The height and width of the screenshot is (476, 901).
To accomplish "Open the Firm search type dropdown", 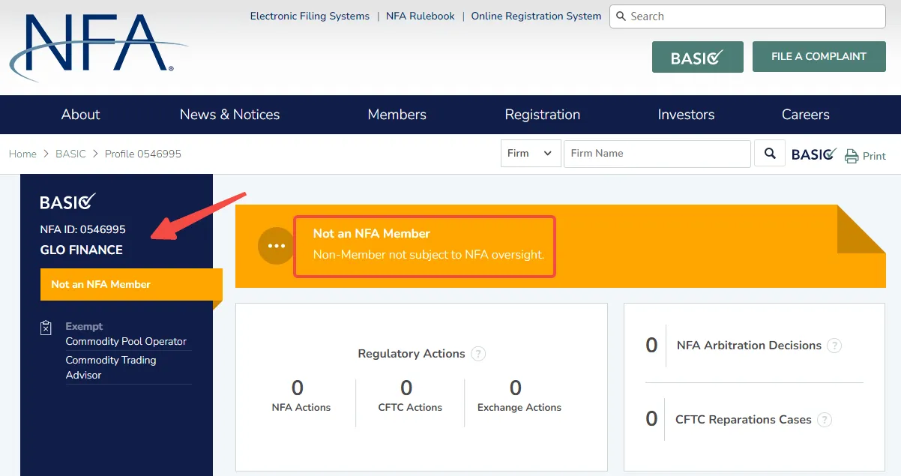I will pyautogui.click(x=530, y=154).
